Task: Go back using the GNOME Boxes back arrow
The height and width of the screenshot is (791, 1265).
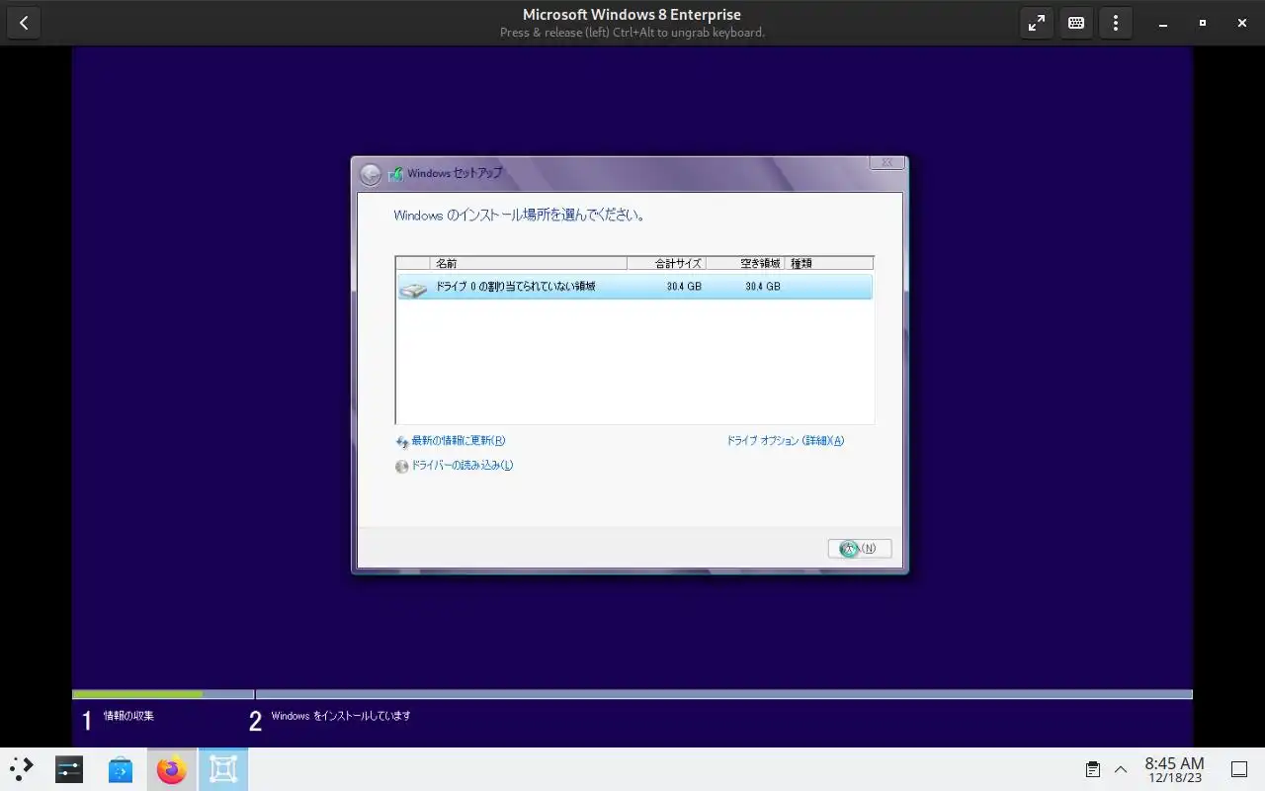Action: (x=24, y=23)
